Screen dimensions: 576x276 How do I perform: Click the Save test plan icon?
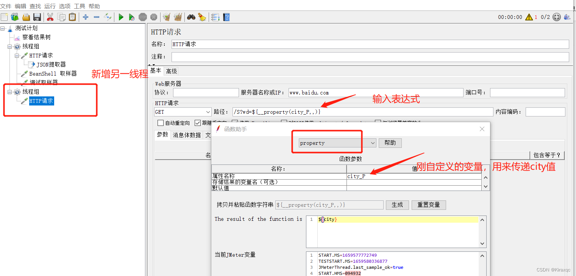tap(37, 17)
